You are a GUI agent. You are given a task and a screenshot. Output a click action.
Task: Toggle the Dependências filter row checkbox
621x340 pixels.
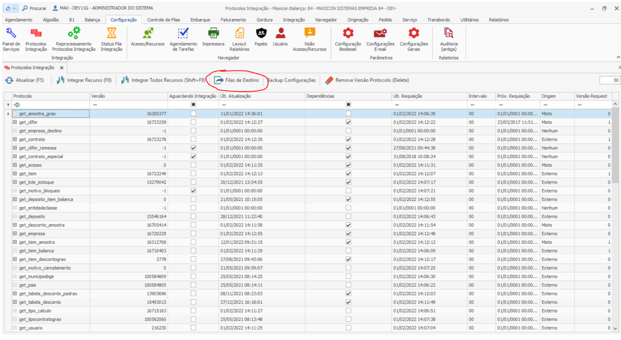click(x=348, y=105)
